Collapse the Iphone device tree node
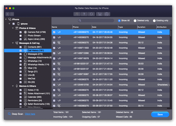Image resolution: width=176 pixels, height=126 pixels. coord(10,24)
